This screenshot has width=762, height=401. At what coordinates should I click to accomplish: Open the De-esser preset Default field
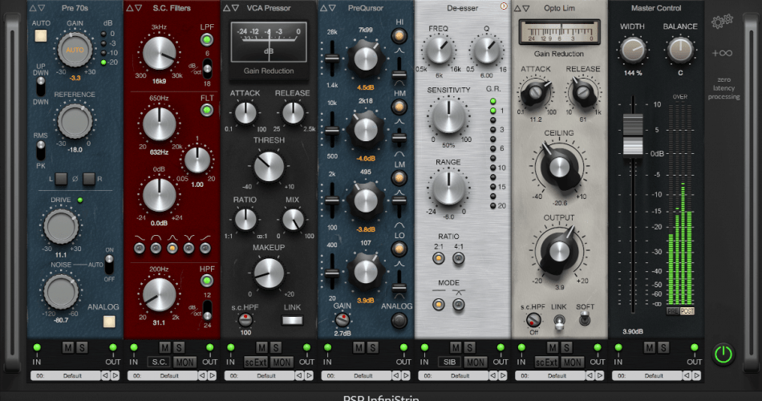point(453,375)
